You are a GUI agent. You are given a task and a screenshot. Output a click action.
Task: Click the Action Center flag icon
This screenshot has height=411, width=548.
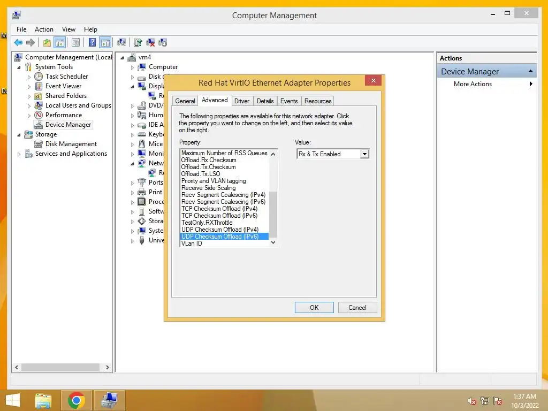click(498, 401)
